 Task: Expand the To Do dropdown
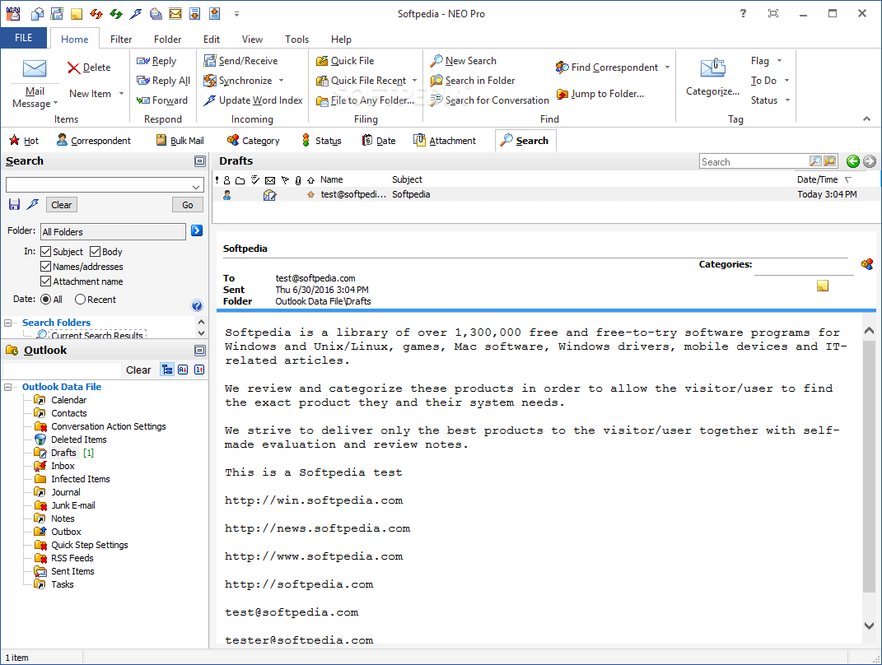pos(787,81)
